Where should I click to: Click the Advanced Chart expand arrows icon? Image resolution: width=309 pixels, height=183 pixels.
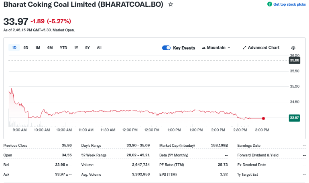tap(244, 47)
